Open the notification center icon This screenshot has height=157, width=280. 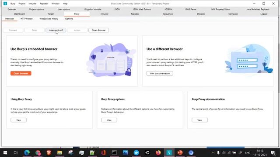pyautogui.click(x=273, y=153)
